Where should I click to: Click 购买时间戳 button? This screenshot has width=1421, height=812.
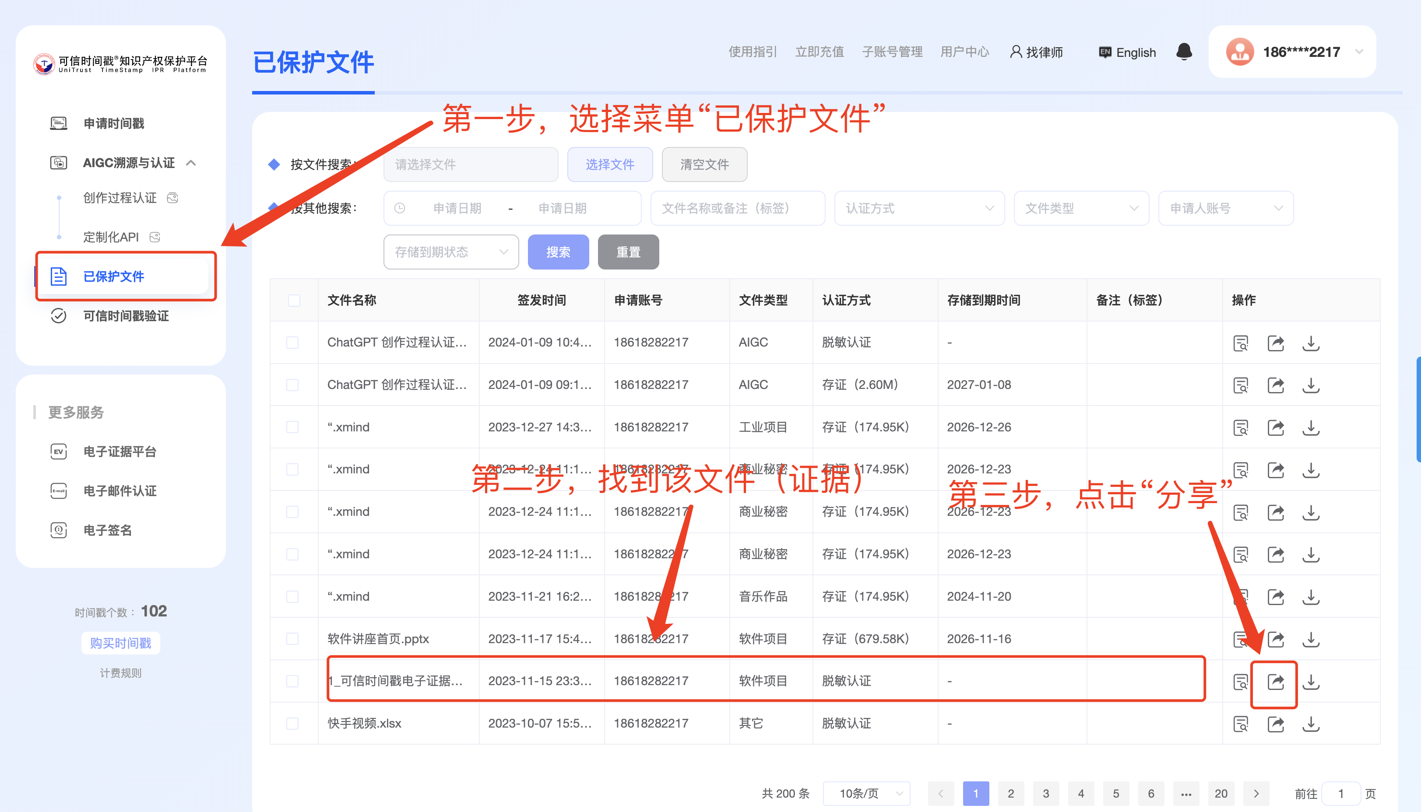[x=120, y=643]
